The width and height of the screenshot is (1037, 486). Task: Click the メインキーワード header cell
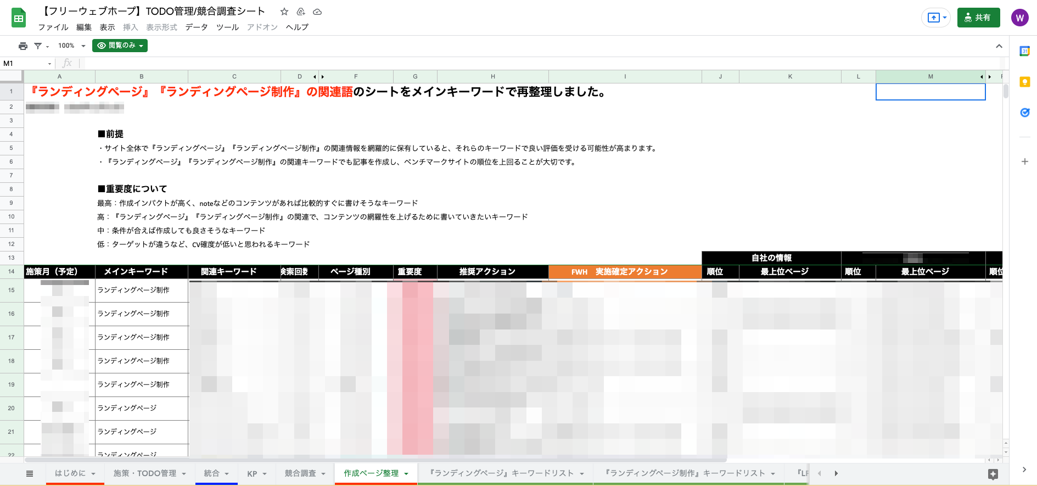[142, 272]
